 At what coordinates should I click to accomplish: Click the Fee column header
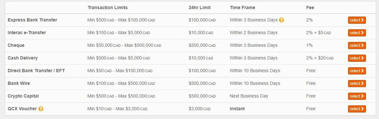click(x=310, y=7)
